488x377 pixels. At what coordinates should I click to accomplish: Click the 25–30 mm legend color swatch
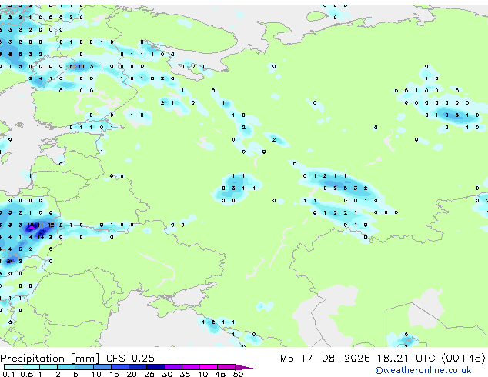(x=155, y=367)
